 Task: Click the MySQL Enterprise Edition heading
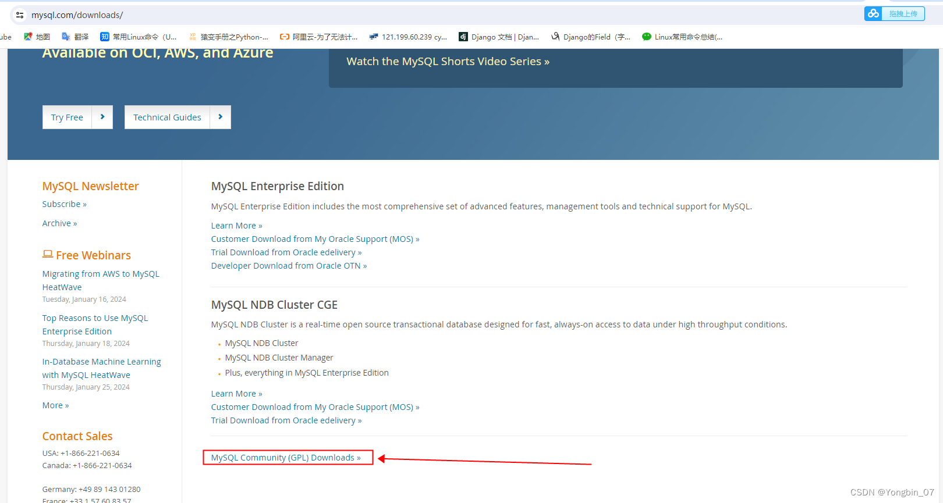[278, 186]
